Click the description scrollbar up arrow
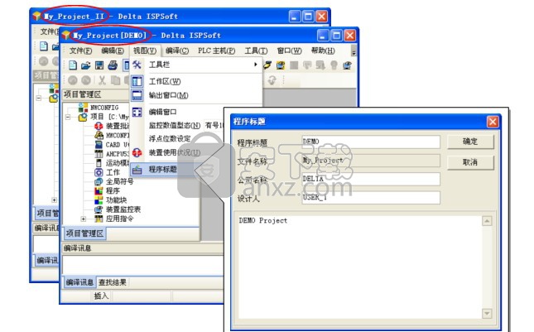This screenshot has width=534, height=332. click(x=487, y=221)
